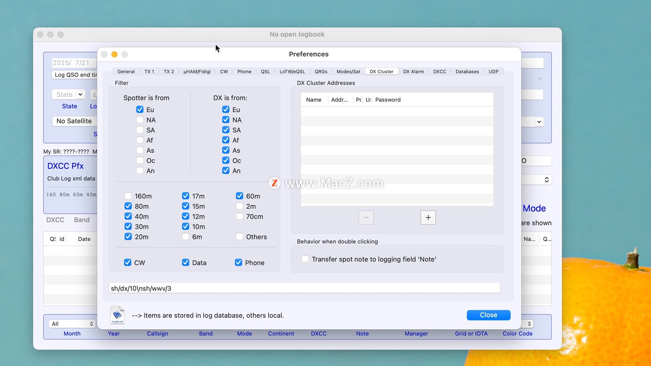This screenshot has height=366, width=651.
Task: Switch to the TX 2 tab
Action: 169,72
